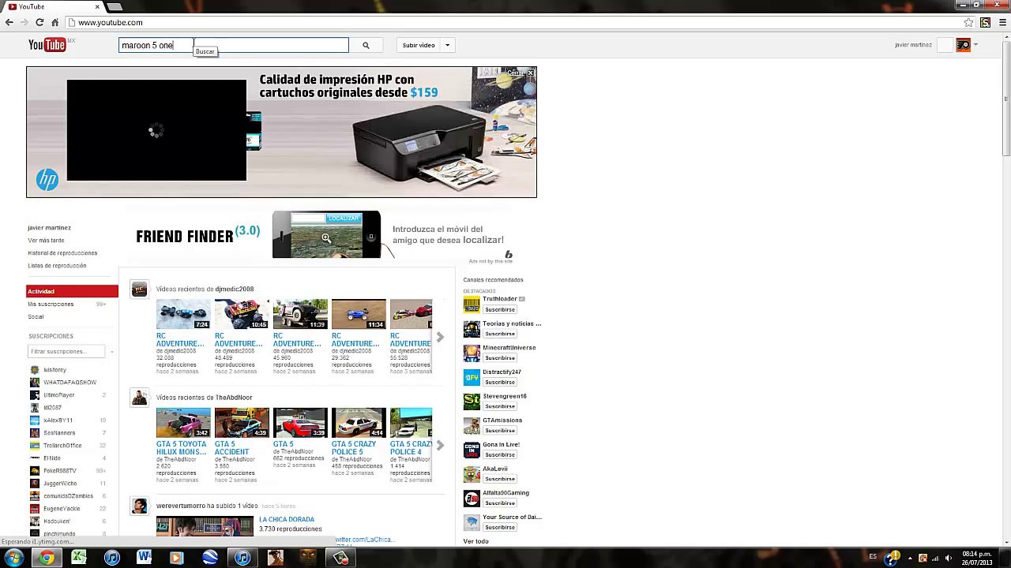Screen dimensions: 1011x568
Task: Subscribe to GTAmissions channel
Action: tap(500, 431)
